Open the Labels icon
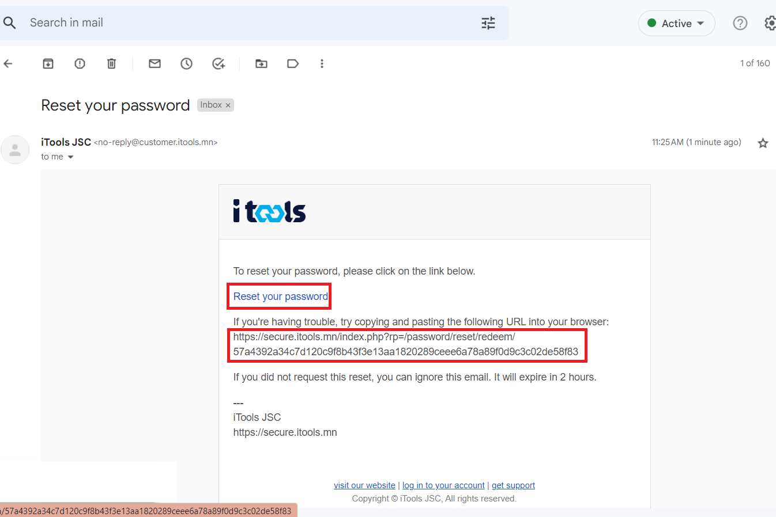 293,63
